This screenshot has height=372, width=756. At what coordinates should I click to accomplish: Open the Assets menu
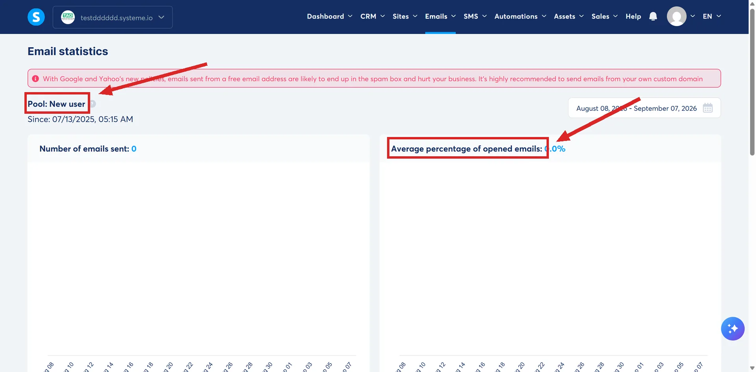point(569,16)
